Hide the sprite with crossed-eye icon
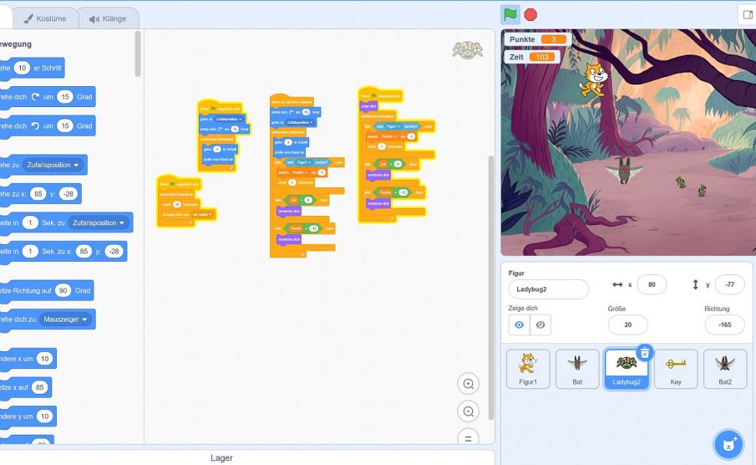 [x=540, y=324]
